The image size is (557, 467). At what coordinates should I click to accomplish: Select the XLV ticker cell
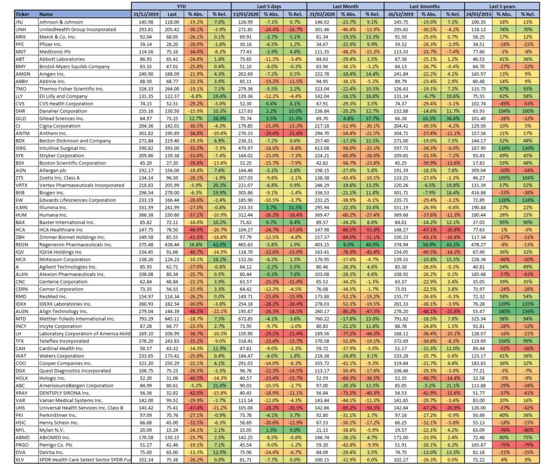click(26, 460)
